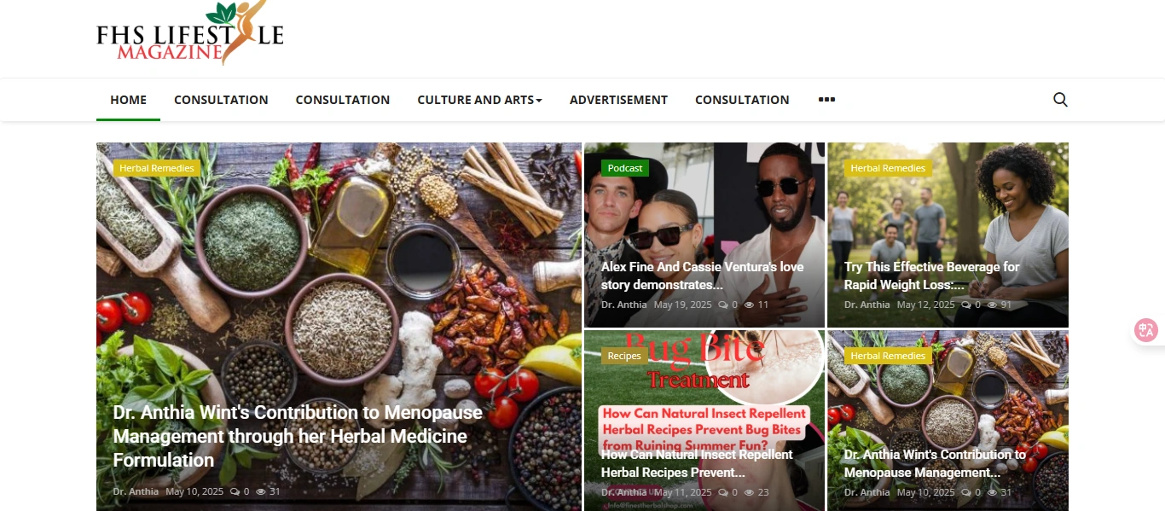Open the Alex Fine And Cassie Ventura article
This screenshot has width=1165, height=511.
pyautogui.click(x=702, y=276)
